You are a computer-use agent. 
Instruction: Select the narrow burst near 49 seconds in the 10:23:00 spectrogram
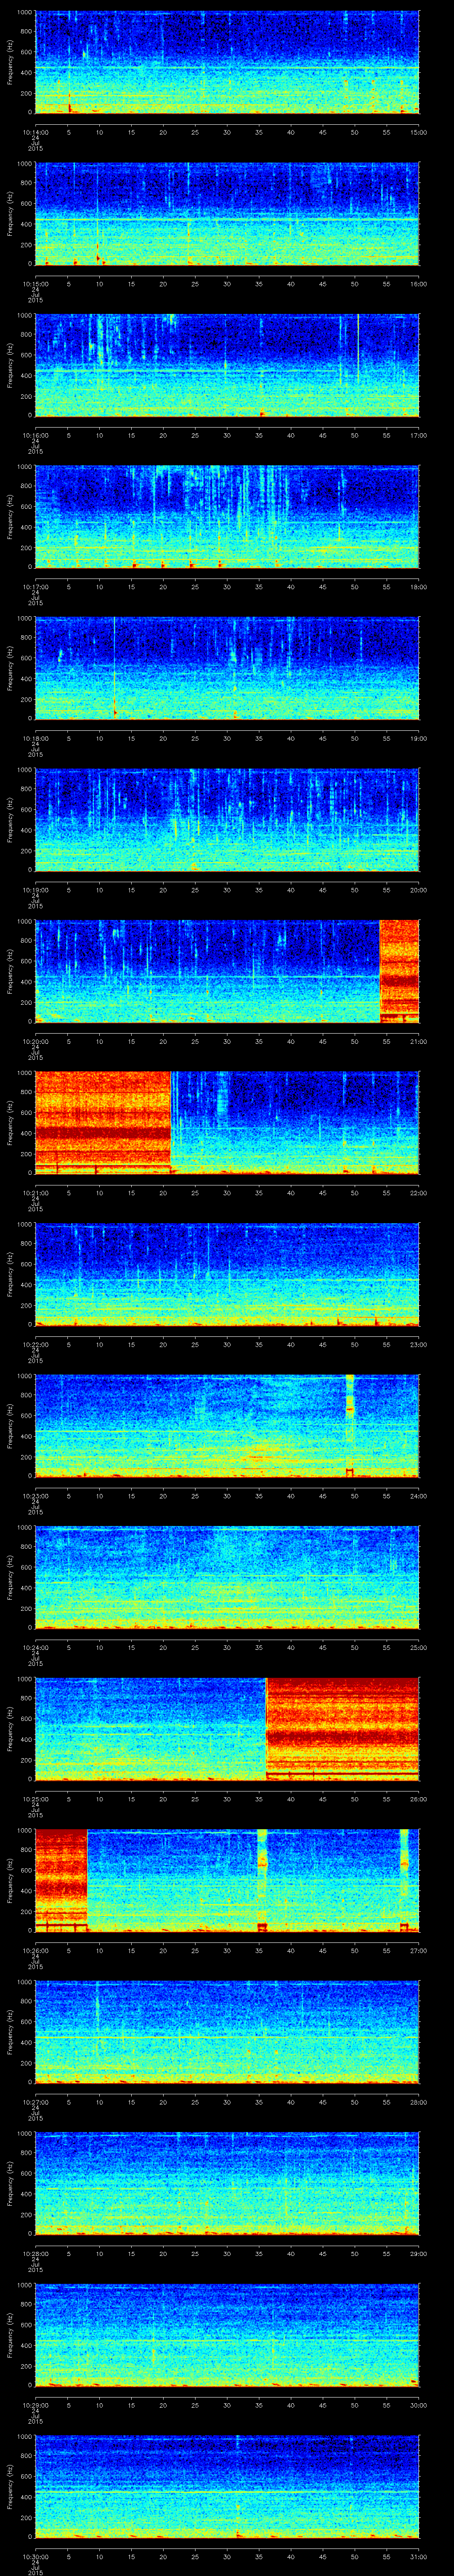349,1425
